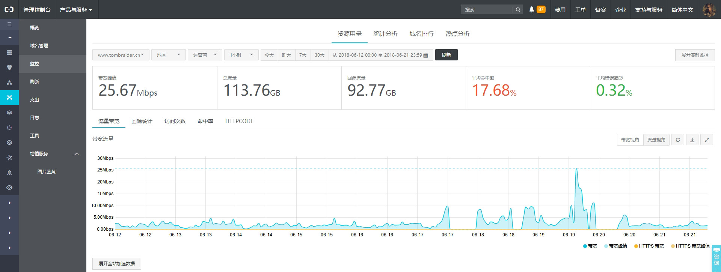Toggle 带宽峰值 legend series

[x=615, y=246]
